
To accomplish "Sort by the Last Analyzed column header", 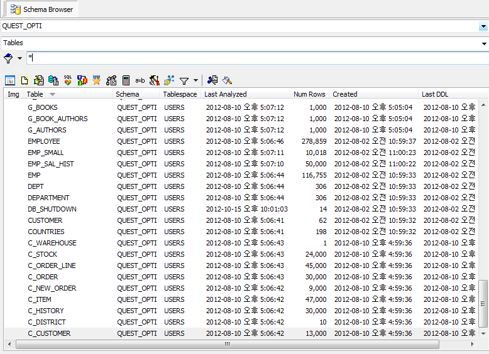I will 226,94.
